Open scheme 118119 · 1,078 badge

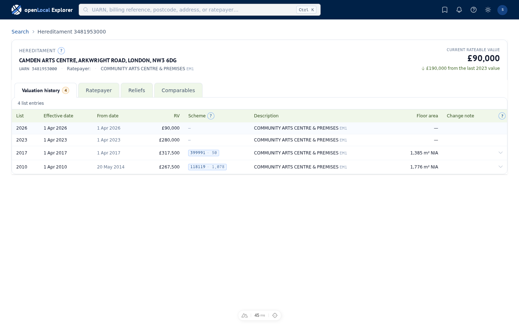(207, 167)
